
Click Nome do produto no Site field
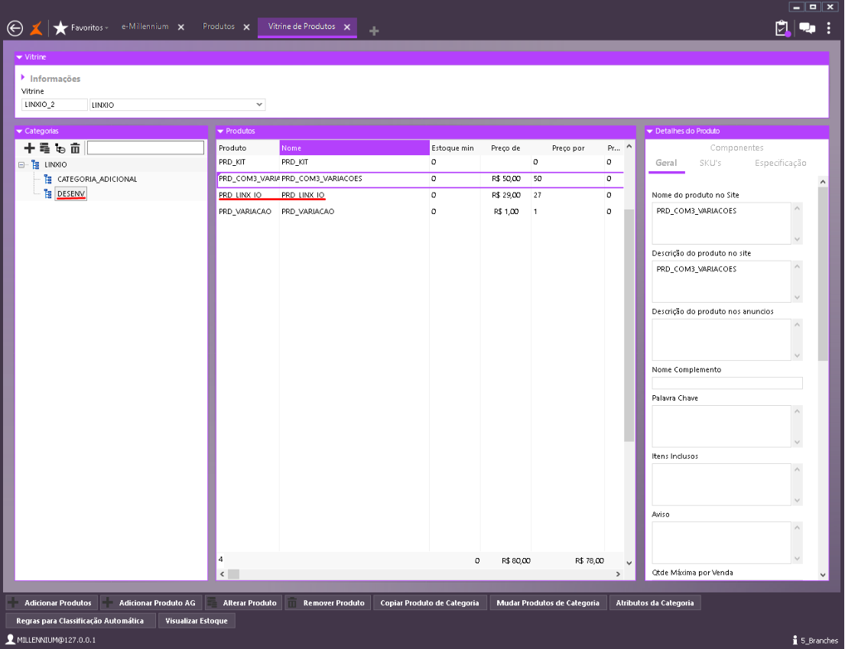(721, 223)
